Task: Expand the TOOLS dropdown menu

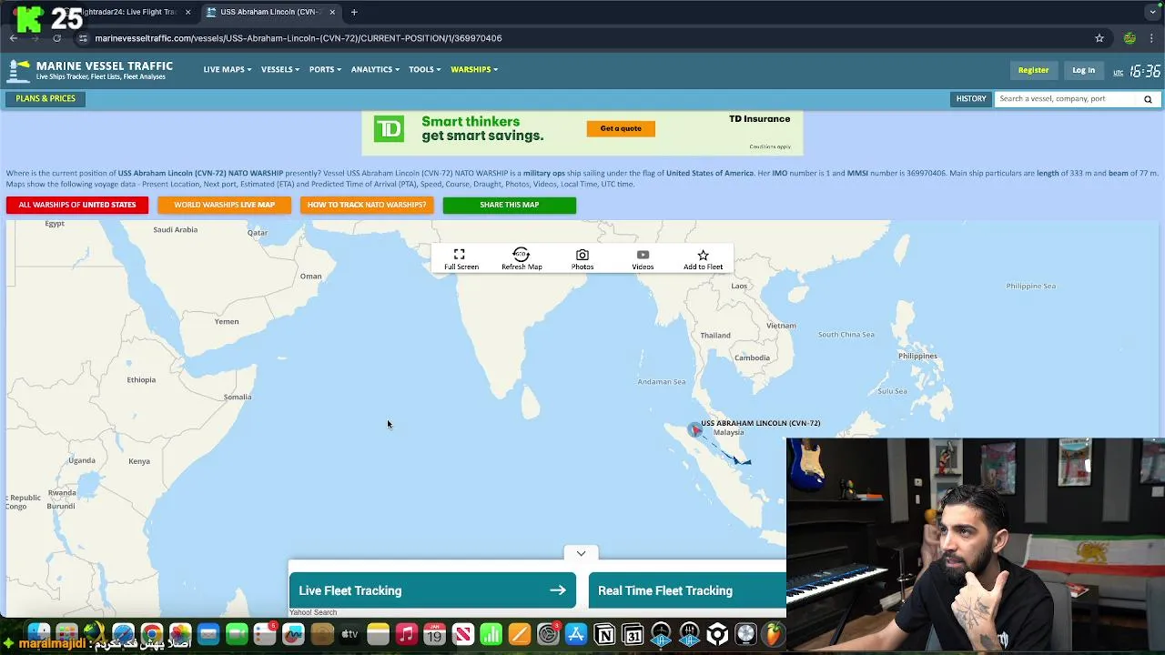Action: click(x=425, y=69)
